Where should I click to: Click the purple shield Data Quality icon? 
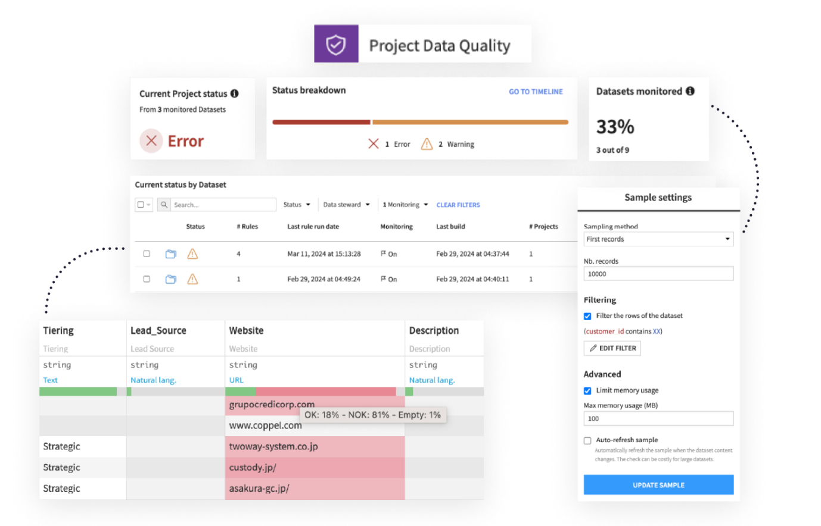[x=336, y=44]
